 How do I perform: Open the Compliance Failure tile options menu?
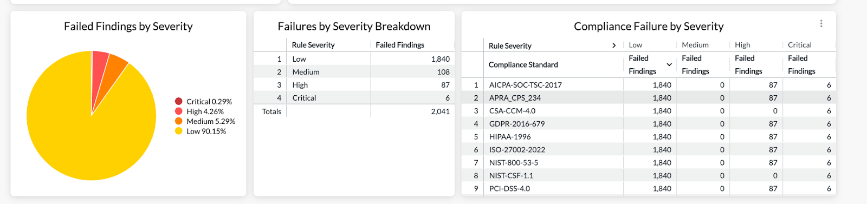click(x=821, y=23)
